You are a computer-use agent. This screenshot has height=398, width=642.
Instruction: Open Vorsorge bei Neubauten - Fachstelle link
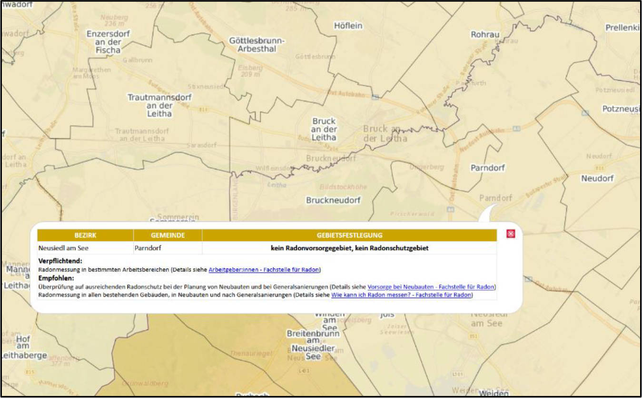[x=431, y=287]
